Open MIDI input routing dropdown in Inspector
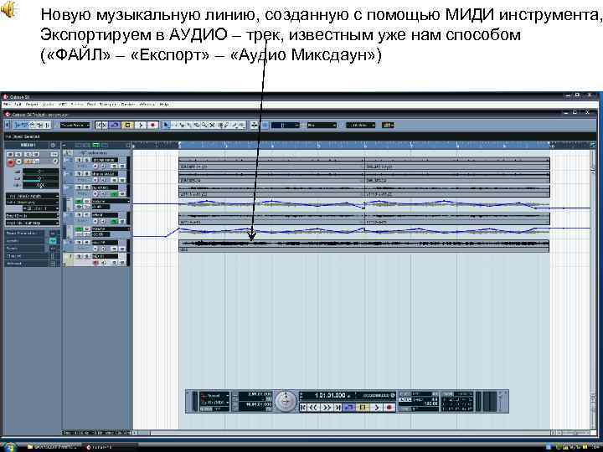The width and height of the screenshot is (603, 452). click(33, 196)
